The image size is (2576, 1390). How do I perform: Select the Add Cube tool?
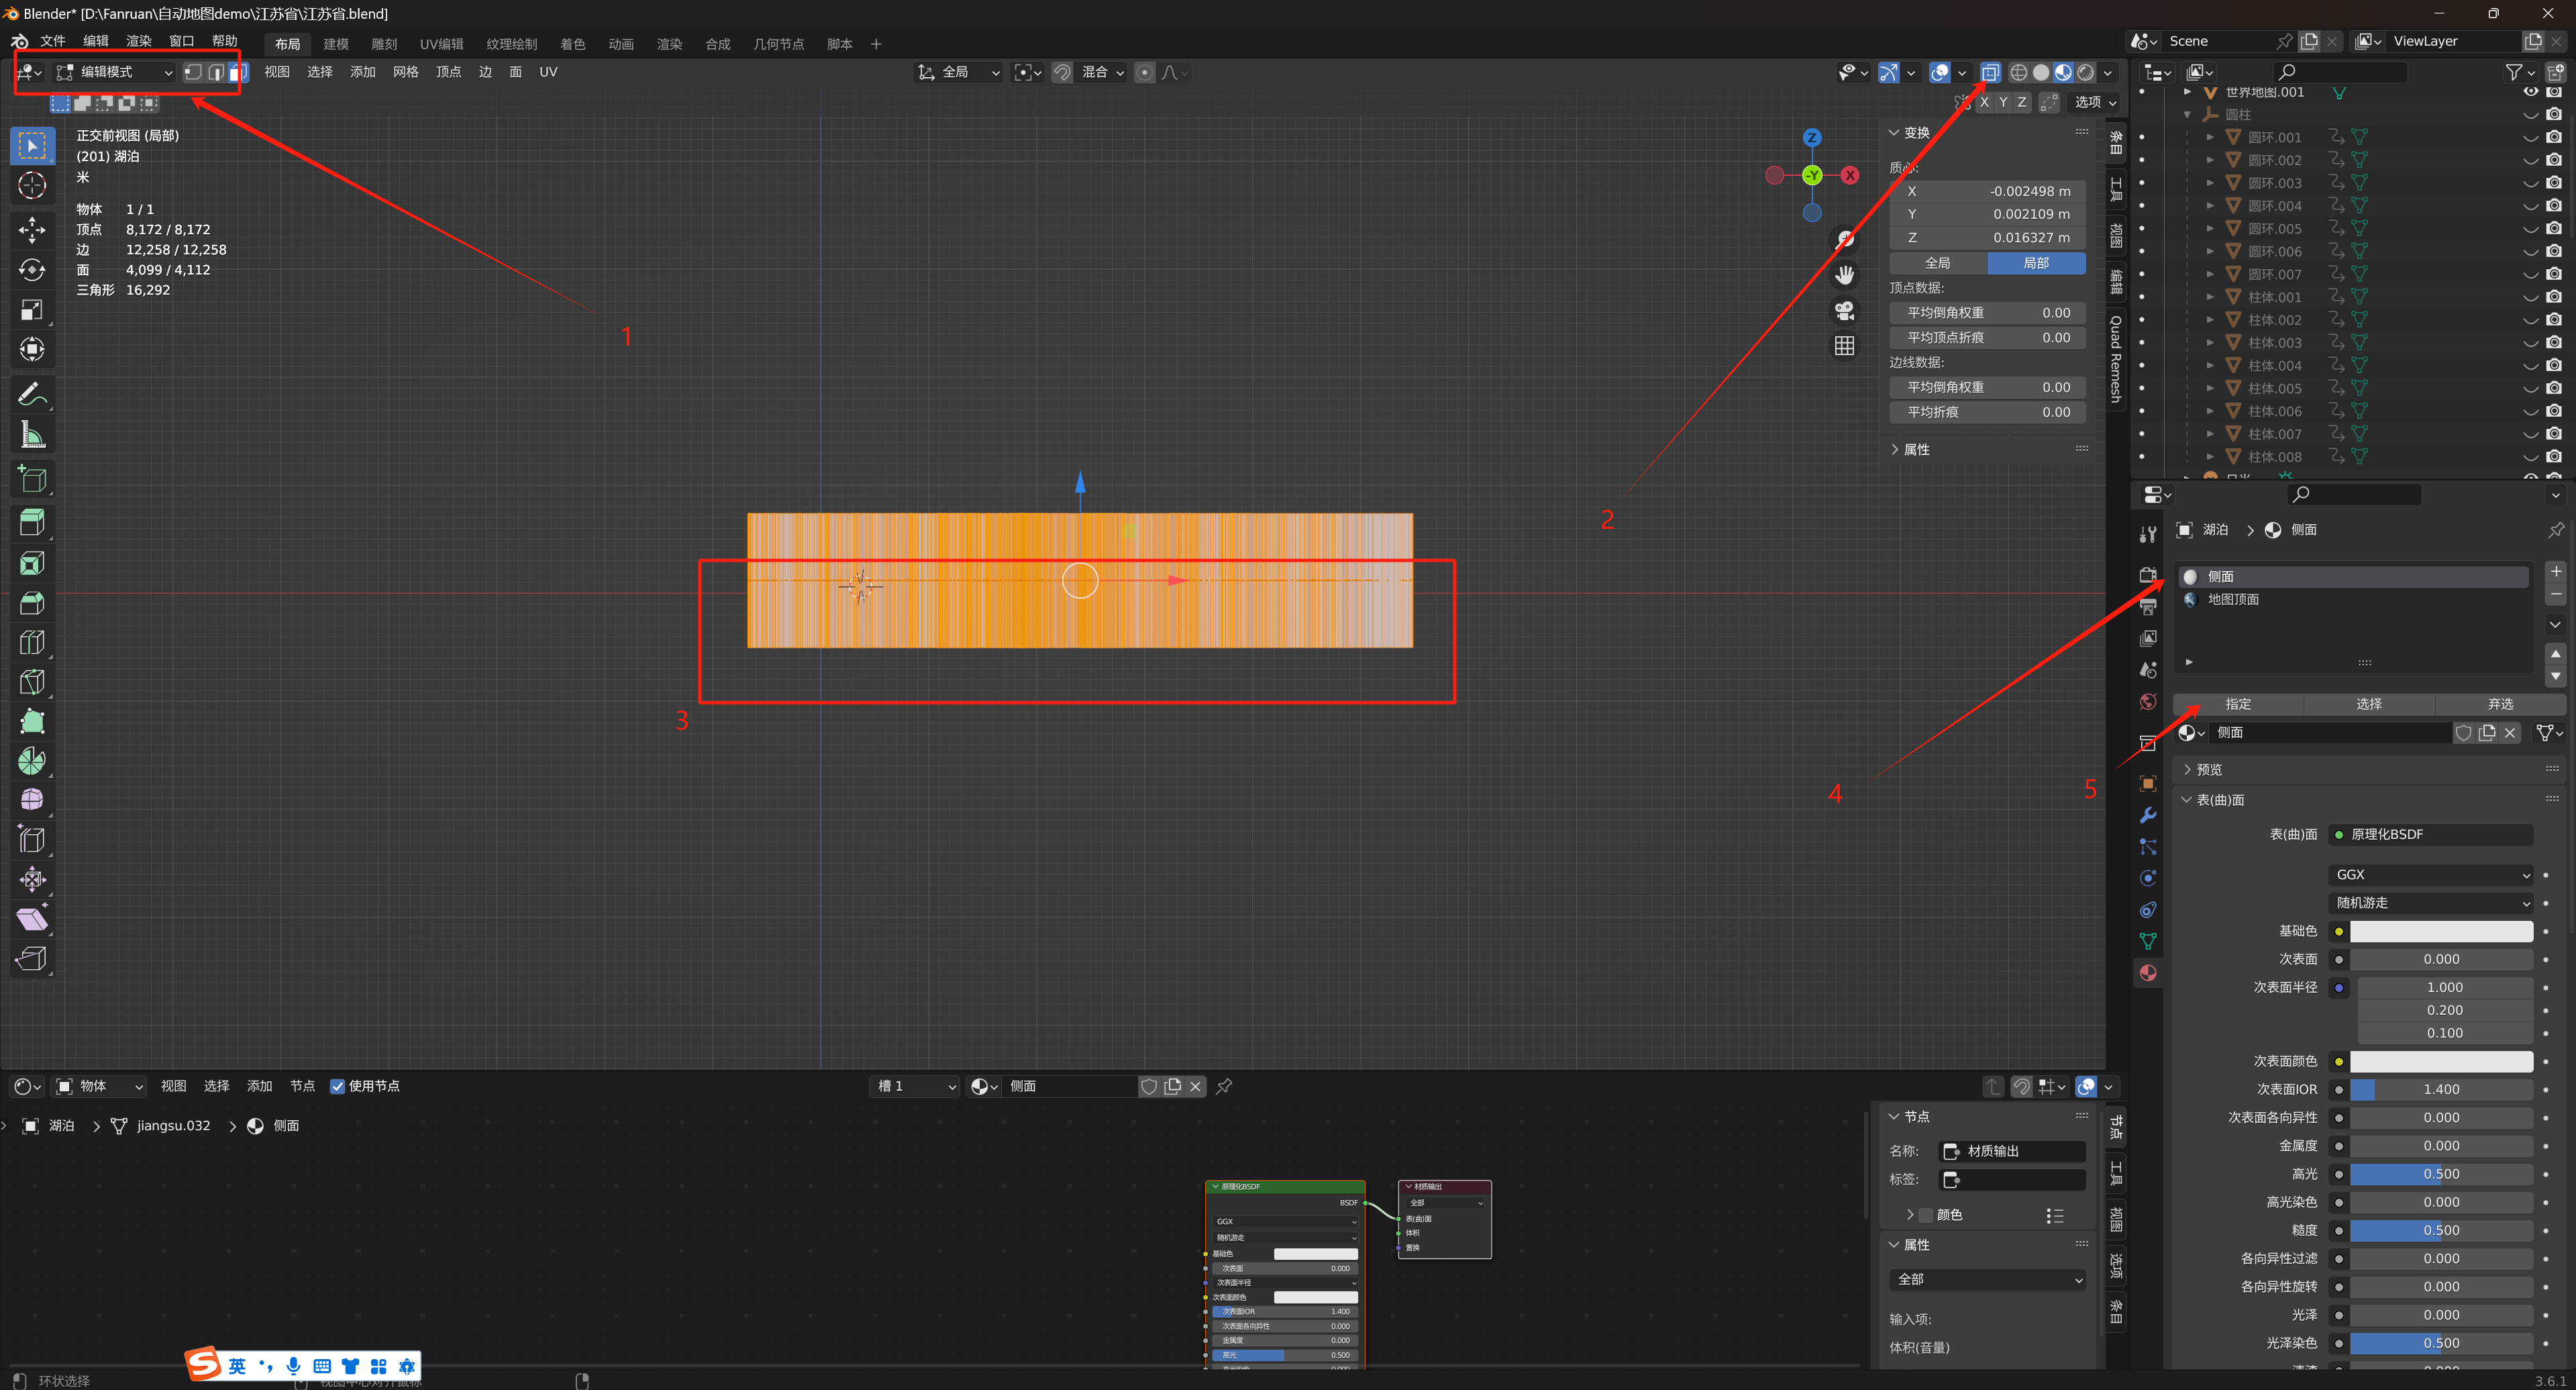[32, 479]
